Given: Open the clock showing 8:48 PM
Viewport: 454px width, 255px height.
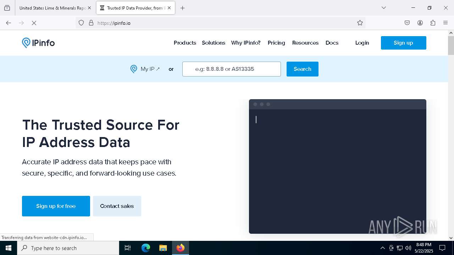Looking at the screenshot, I should tap(424, 248).
